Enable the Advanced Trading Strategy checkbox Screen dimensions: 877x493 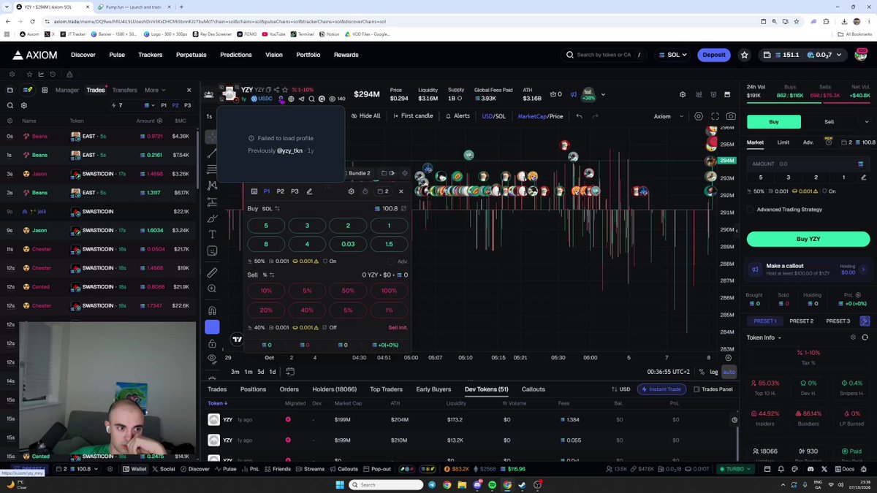750,210
